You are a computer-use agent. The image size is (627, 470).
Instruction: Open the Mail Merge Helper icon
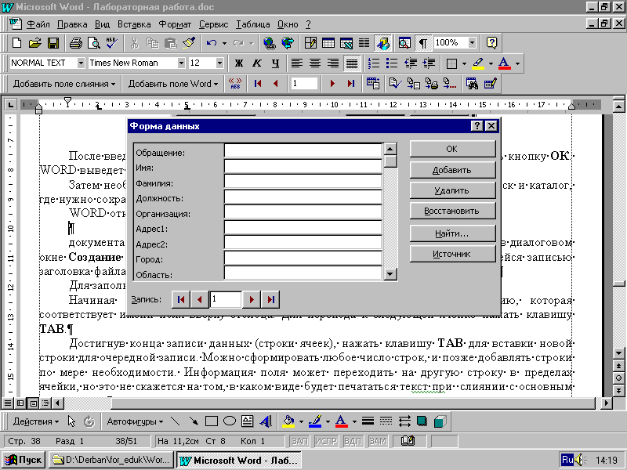[x=373, y=84]
